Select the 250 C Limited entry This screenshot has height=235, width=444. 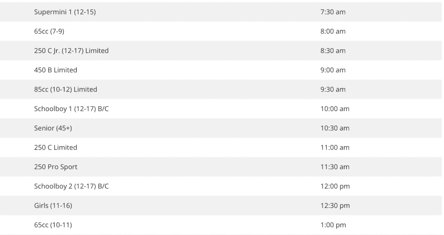pos(55,147)
